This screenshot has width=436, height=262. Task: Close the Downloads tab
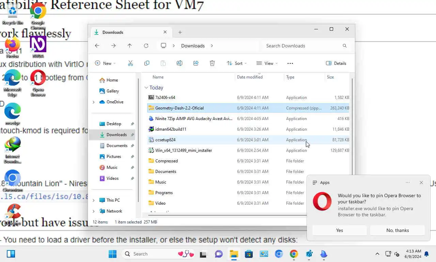(165, 32)
